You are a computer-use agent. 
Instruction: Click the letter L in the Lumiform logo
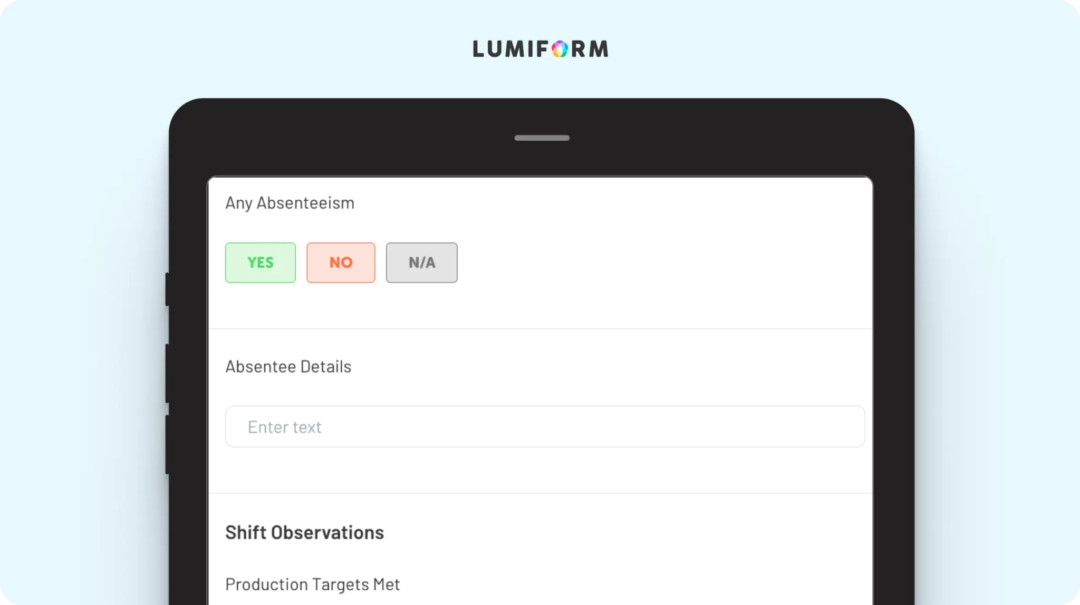coord(479,49)
